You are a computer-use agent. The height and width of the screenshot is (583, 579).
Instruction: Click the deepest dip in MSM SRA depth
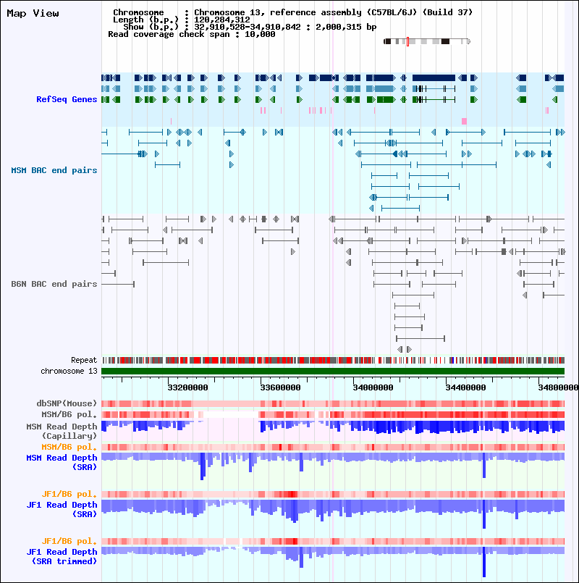[x=203, y=466]
